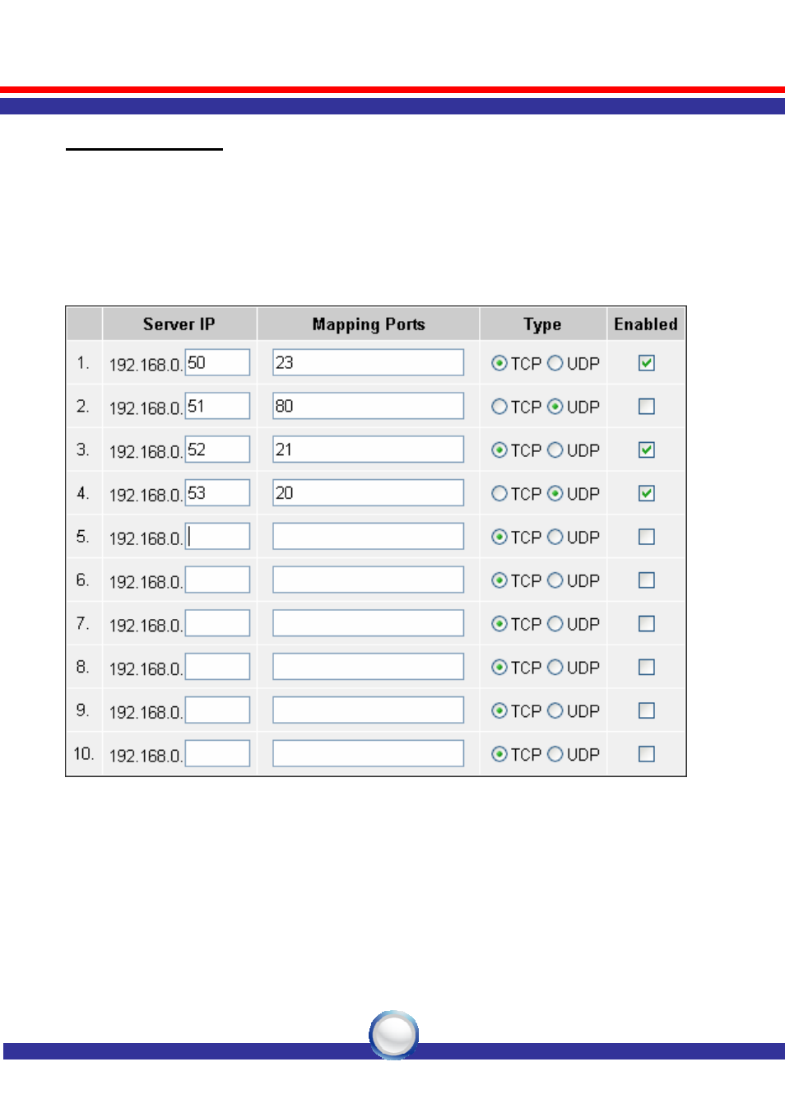Select UDP for row 1
The height and width of the screenshot is (1113, 785).
coord(555,363)
